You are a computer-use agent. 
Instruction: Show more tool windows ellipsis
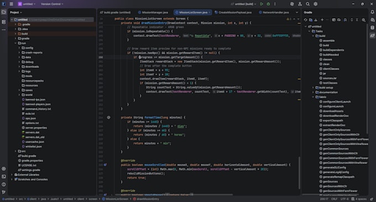pos(4,30)
